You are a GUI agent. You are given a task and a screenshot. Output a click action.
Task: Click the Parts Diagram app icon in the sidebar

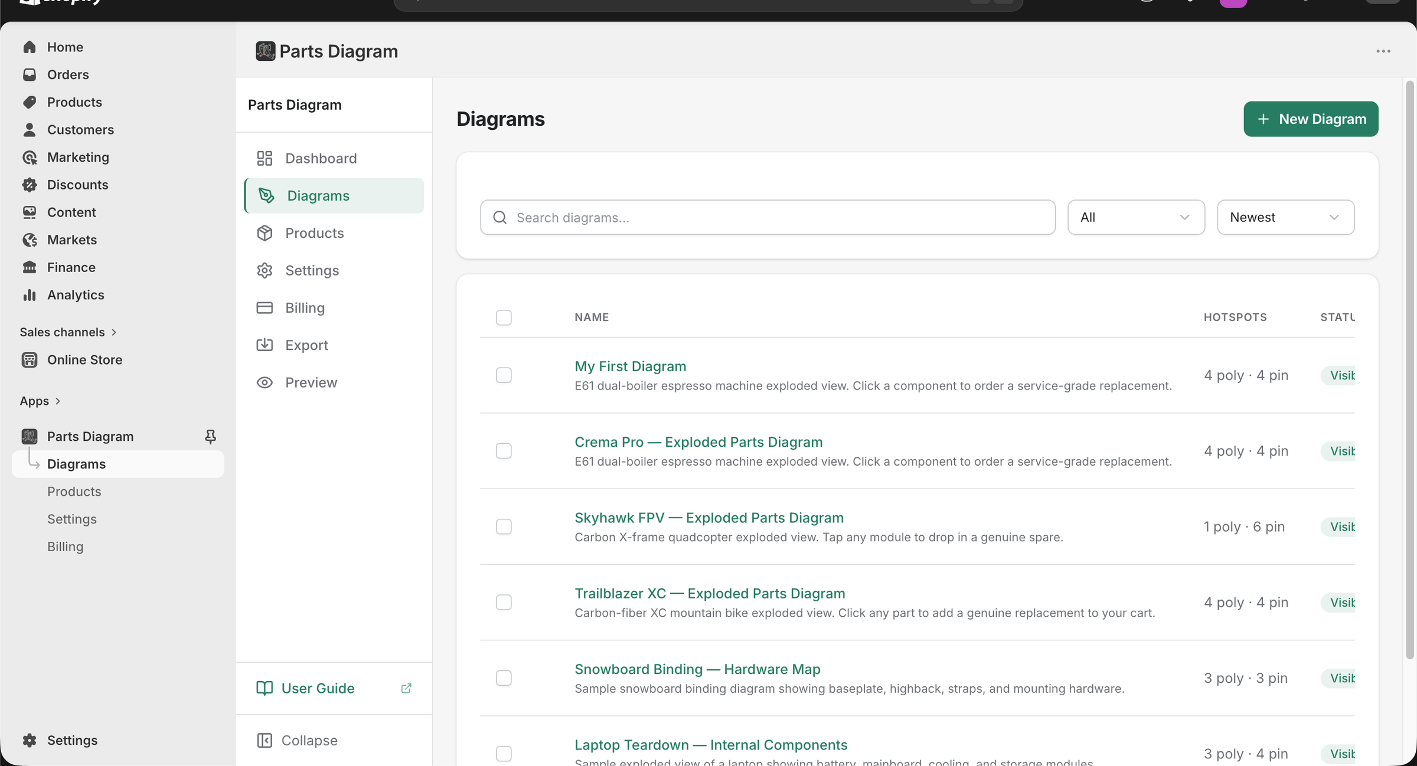(x=30, y=437)
